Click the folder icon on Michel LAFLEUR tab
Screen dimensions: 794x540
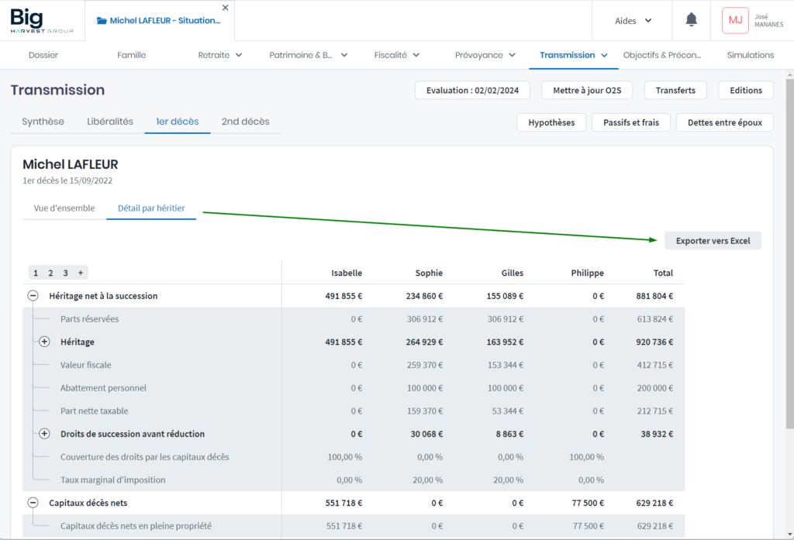(101, 21)
